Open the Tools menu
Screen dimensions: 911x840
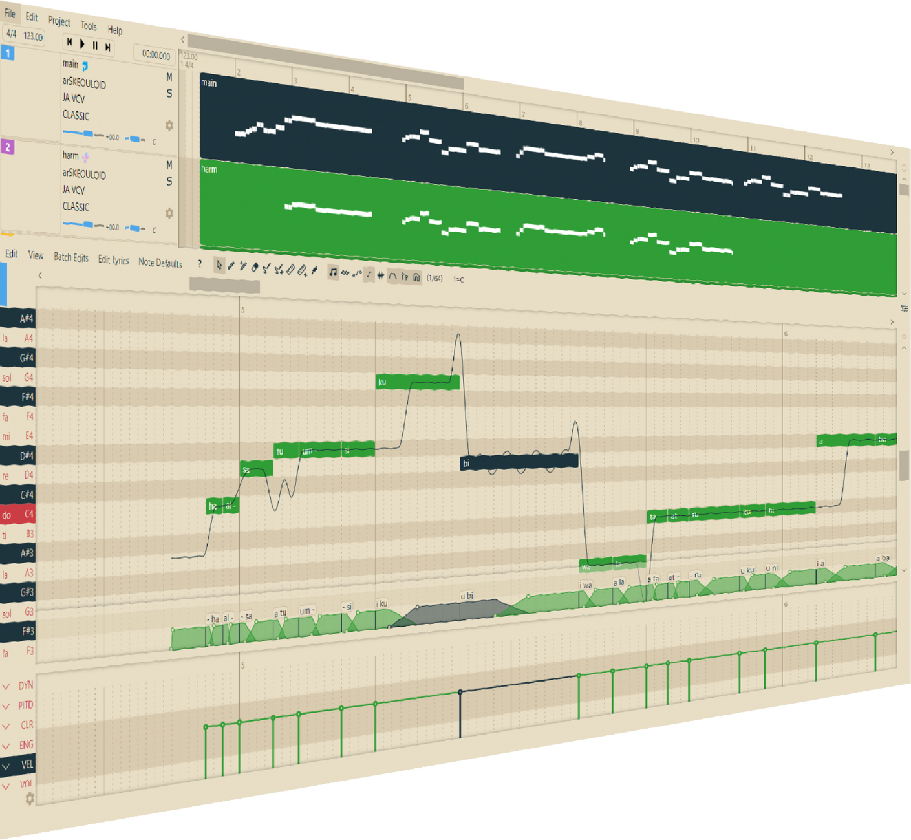tap(89, 25)
